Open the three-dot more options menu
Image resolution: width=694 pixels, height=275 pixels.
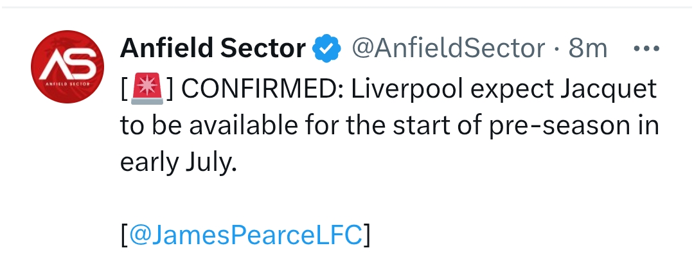point(646,49)
